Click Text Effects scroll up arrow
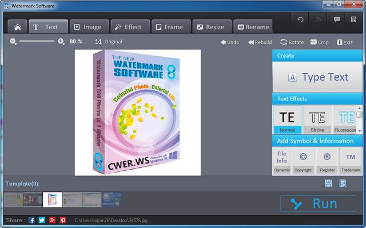This screenshot has height=228, width=366. 360,108
